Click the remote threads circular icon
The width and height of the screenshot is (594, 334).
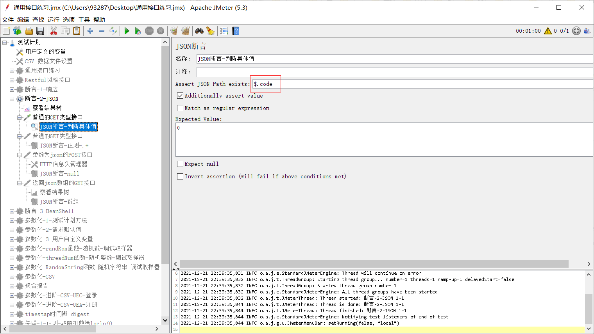(576, 31)
